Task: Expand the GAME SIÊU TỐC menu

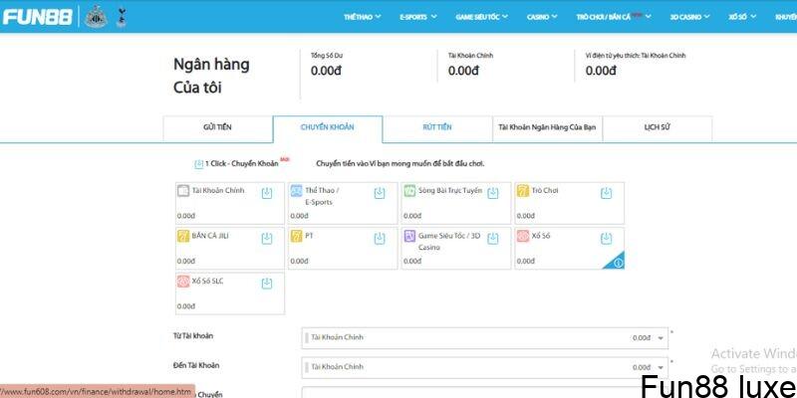Action: 481,17
